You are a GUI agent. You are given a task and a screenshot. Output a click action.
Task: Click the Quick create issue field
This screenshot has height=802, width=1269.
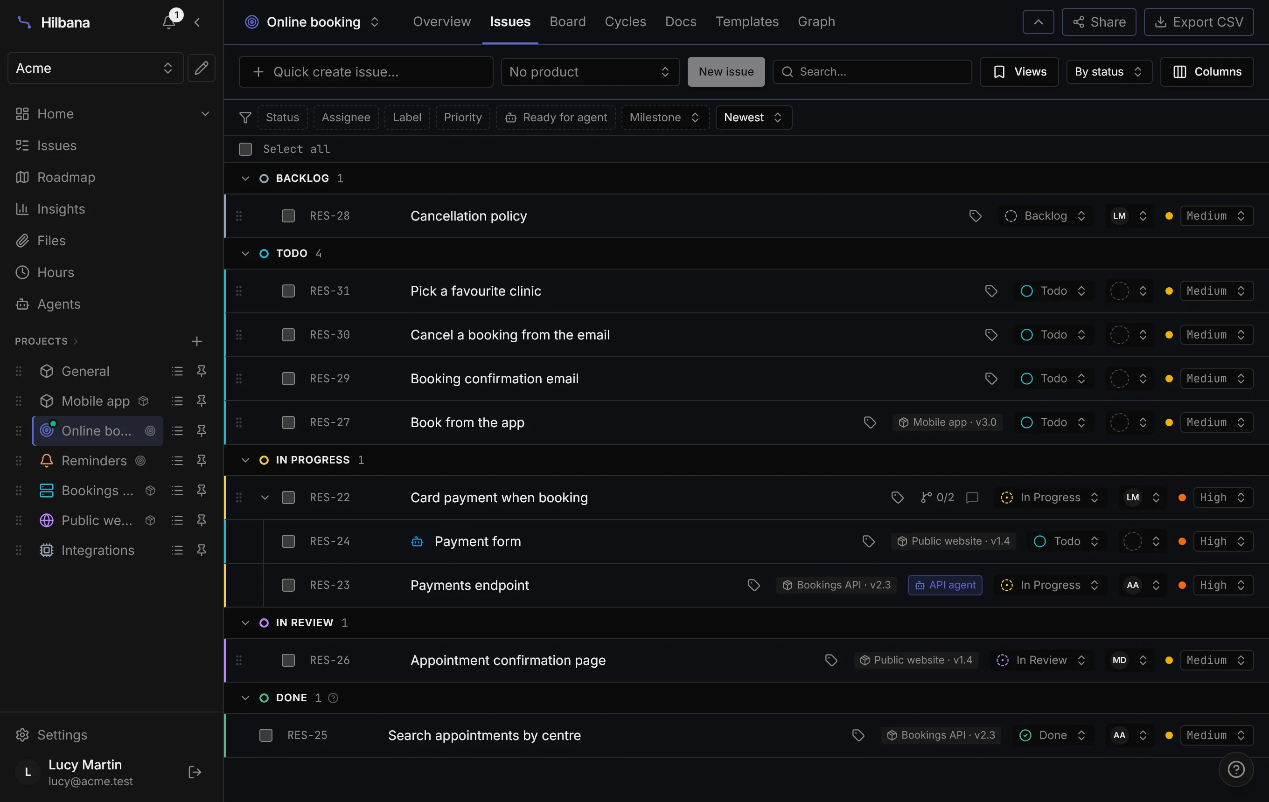click(x=366, y=72)
